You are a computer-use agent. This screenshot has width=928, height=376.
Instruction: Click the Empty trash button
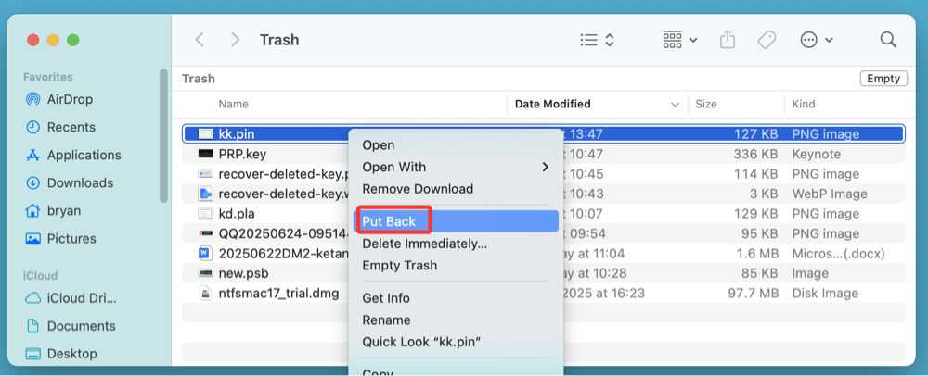click(x=883, y=79)
